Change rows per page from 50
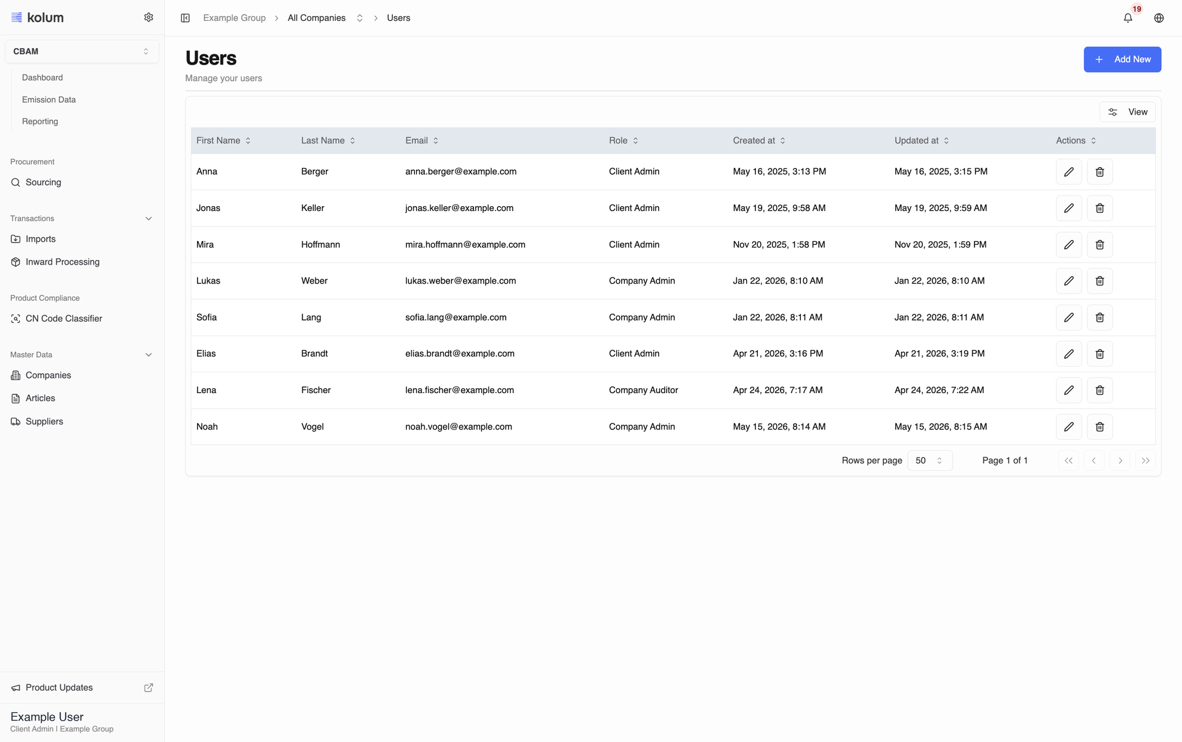1182x742 pixels. [x=930, y=460]
